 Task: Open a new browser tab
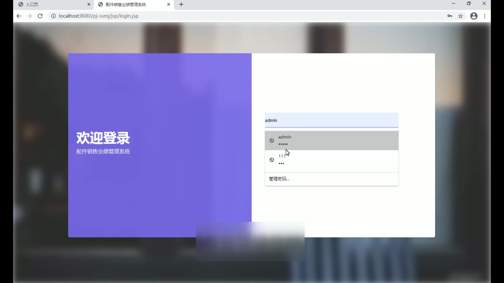(181, 4)
